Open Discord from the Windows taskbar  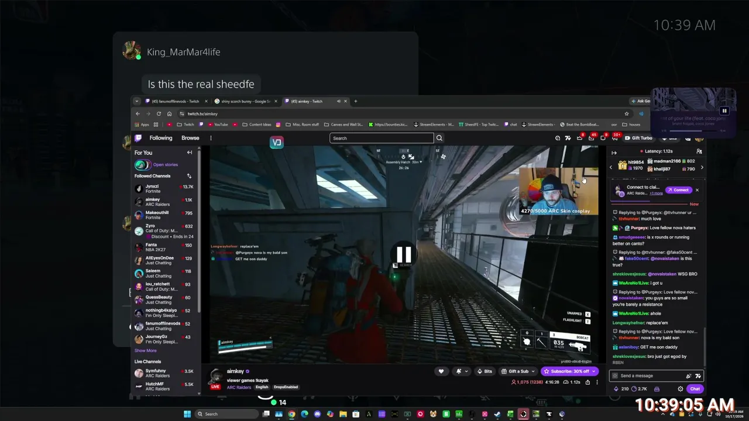pyautogui.click(x=317, y=414)
